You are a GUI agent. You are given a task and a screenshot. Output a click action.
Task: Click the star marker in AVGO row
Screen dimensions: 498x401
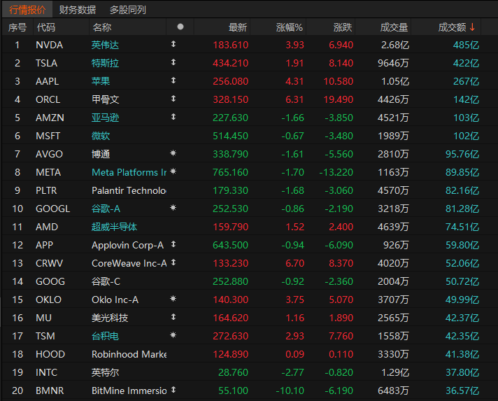pyautogui.click(x=173, y=153)
